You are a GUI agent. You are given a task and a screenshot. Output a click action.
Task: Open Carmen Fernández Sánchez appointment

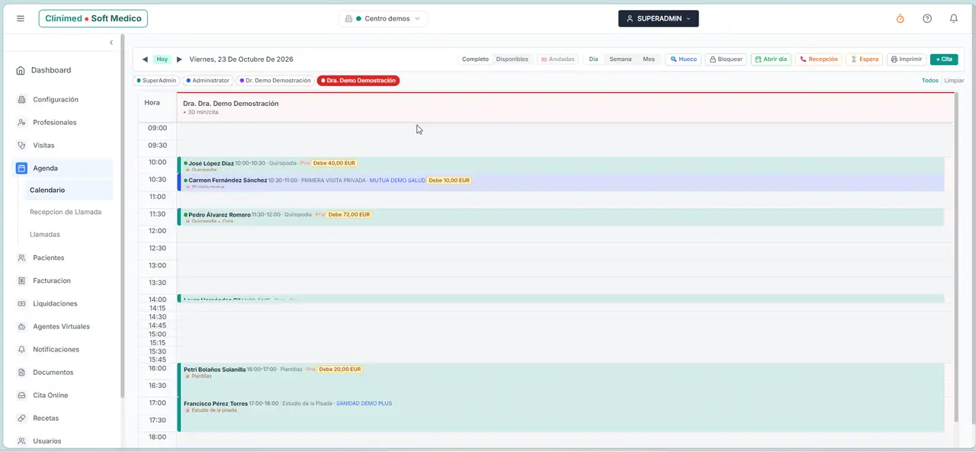coord(560,182)
